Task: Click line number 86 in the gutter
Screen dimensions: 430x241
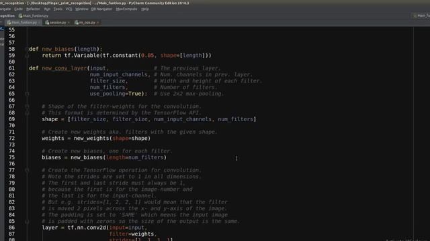Action: 11,228
